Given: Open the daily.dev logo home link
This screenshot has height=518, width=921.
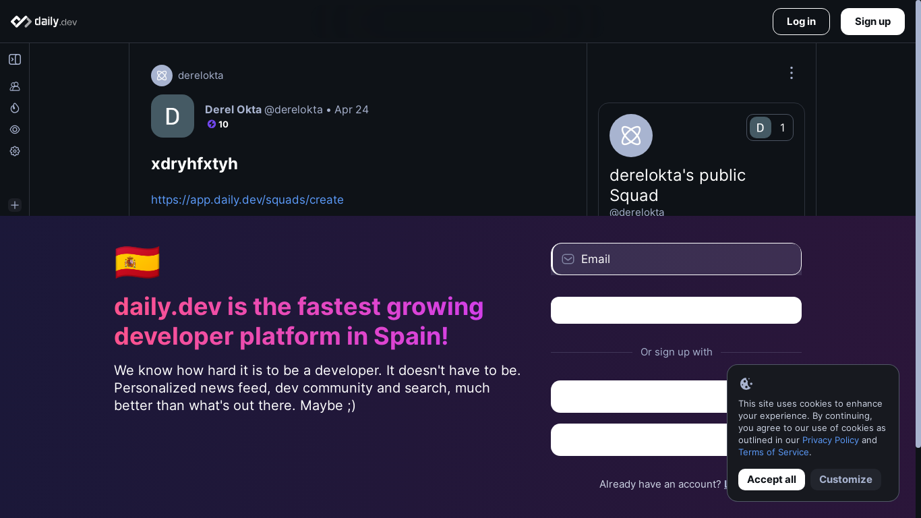Looking at the screenshot, I should pyautogui.click(x=44, y=22).
